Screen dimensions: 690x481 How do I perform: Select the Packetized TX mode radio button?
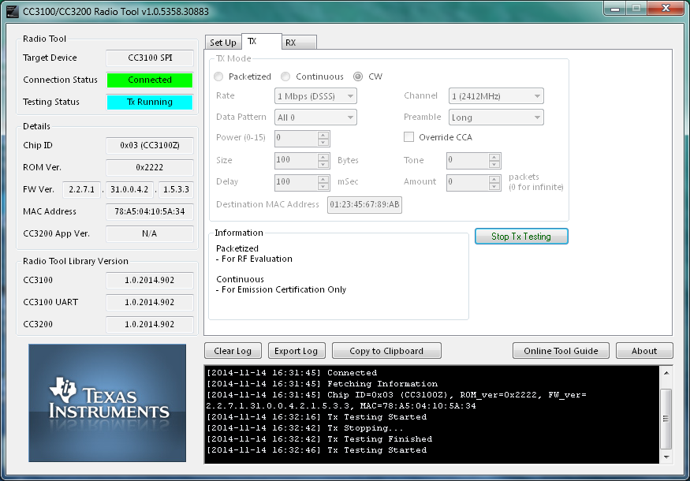point(218,76)
